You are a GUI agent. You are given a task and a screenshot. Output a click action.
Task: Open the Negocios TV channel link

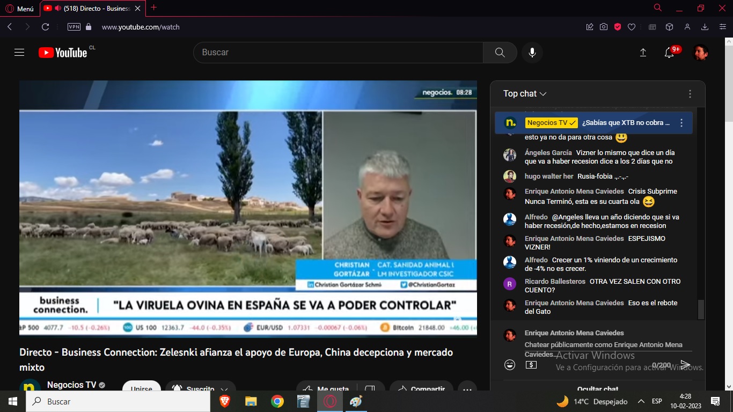(x=71, y=385)
